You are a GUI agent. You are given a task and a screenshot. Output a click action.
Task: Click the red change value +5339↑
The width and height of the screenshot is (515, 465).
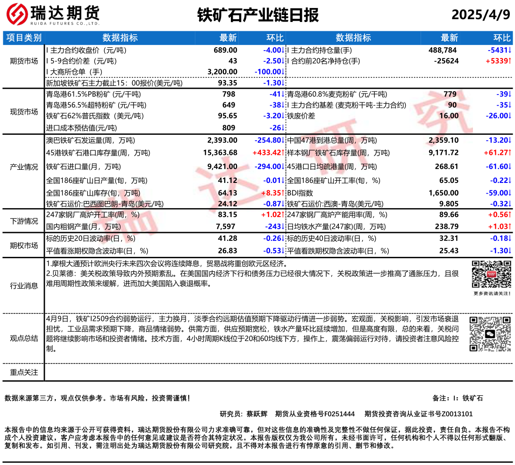click(x=499, y=61)
